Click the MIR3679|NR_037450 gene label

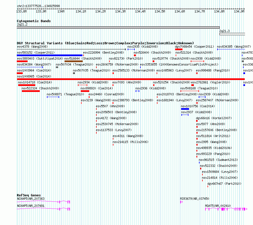point(194,199)
